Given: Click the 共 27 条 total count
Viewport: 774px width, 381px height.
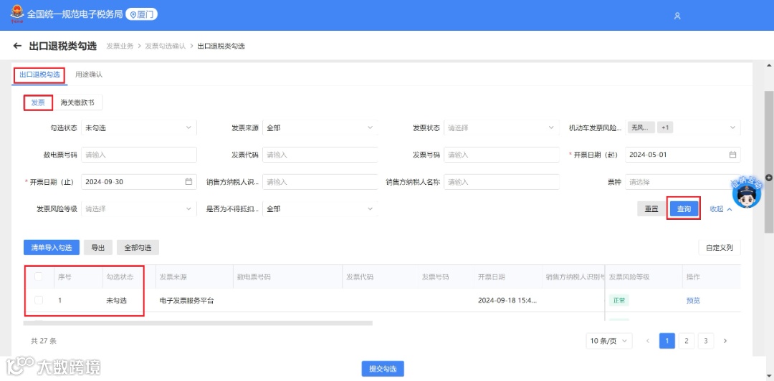Looking at the screenshot, I should tap(44, 341).
